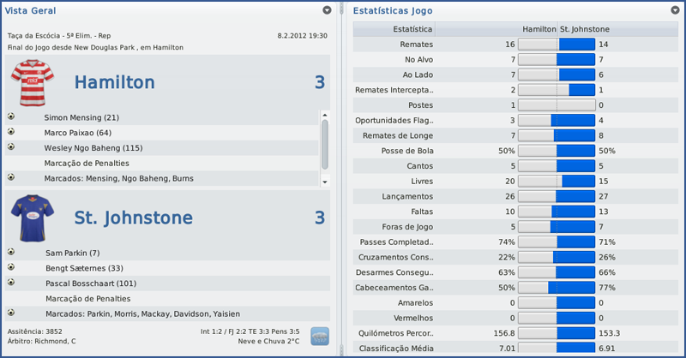Open the Vista Geral panel dropdown arrow

(x=327, y=10)
